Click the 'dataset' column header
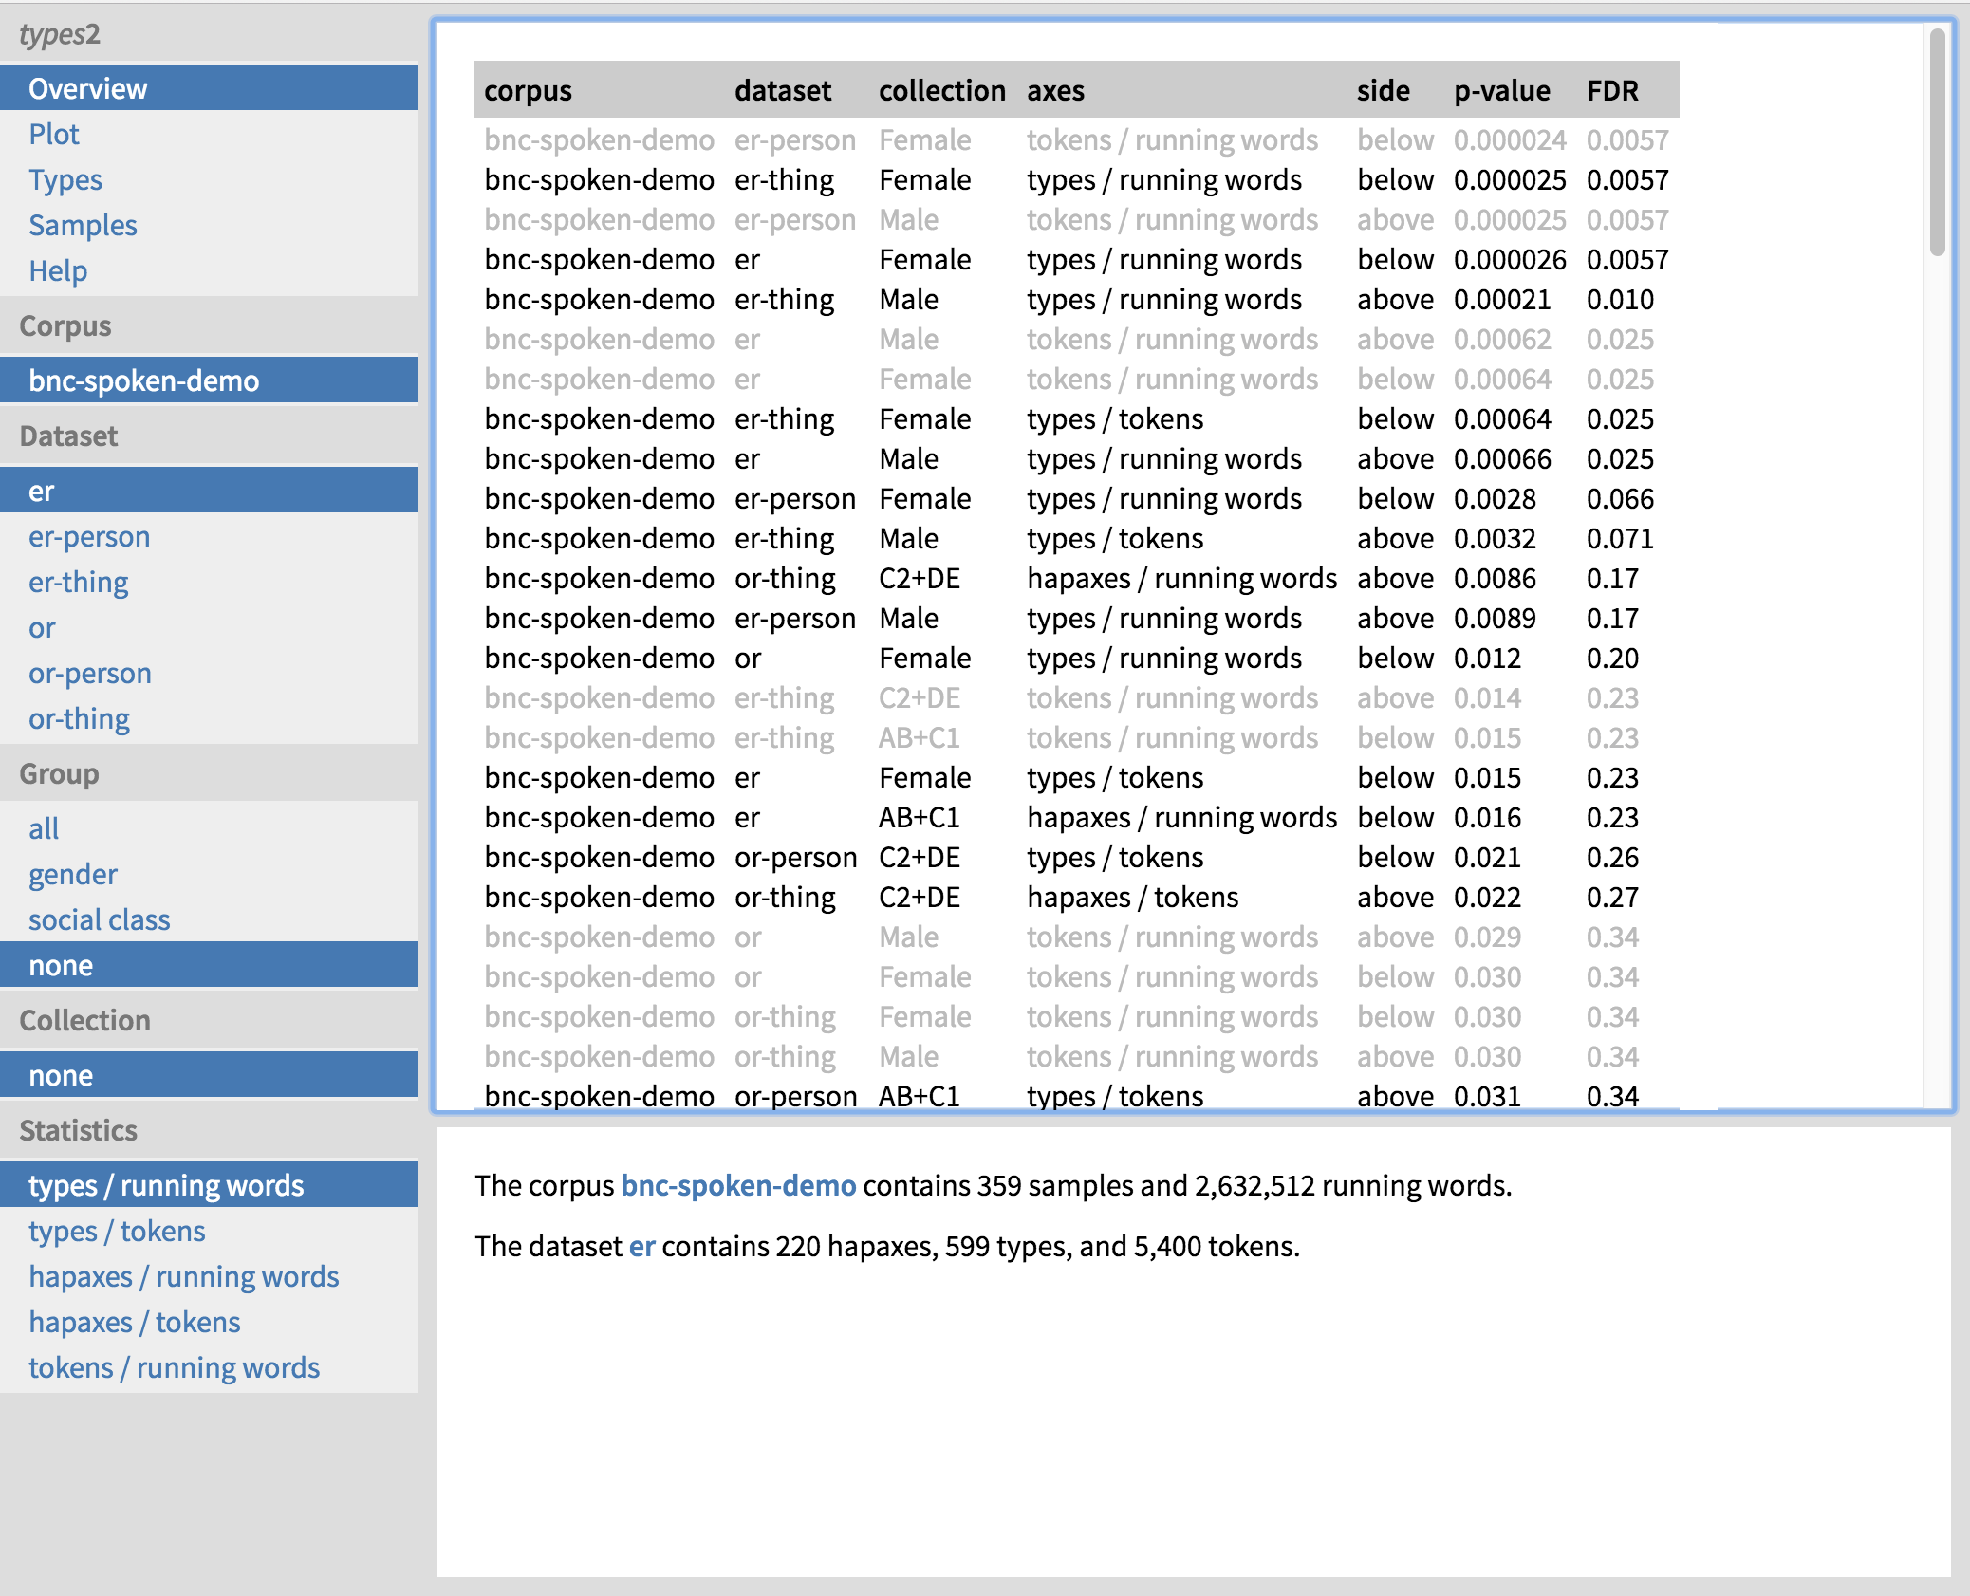Viewport: 1970px width, 1596px height. click(x=783, y=90)
